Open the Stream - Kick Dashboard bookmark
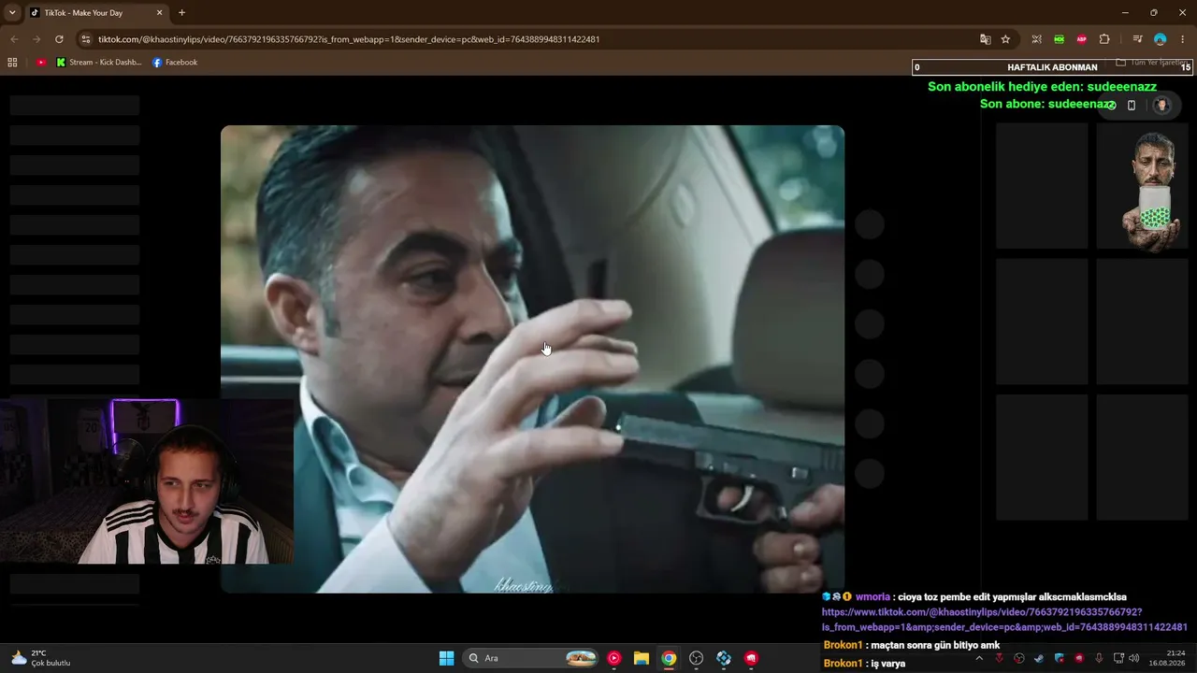1197x673 pixels. coord(99,63)
